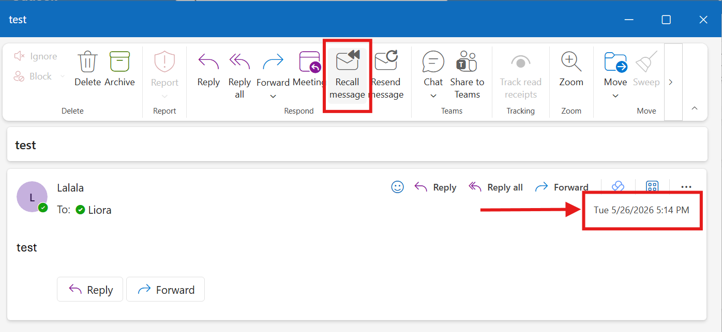This screenshot has height=332, width=722.
Task: Delete the message using the trash icon
Action: click(x=87, y=62)
